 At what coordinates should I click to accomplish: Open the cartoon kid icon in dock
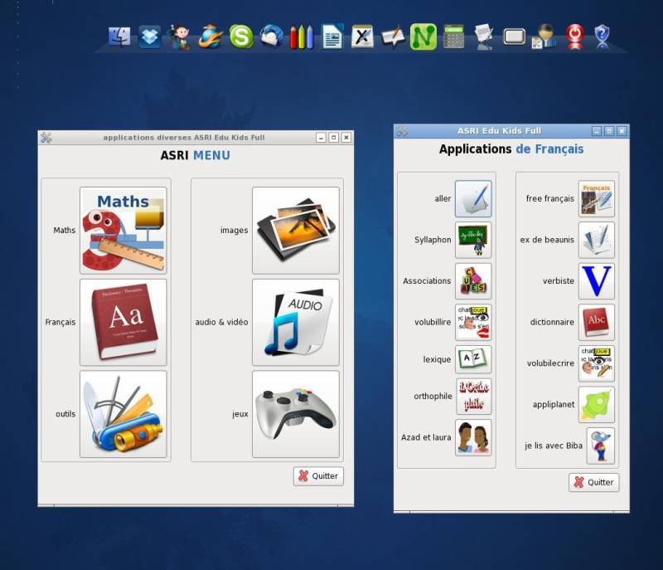(181, 37)
